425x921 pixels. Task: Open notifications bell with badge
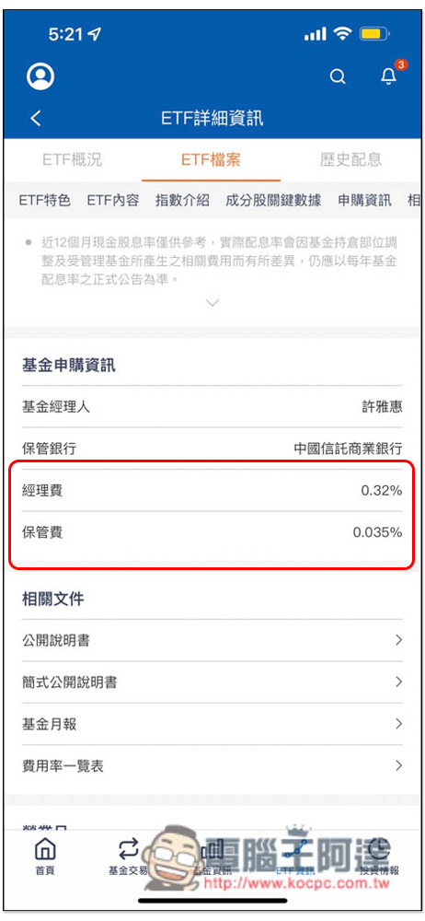(389, 76)
